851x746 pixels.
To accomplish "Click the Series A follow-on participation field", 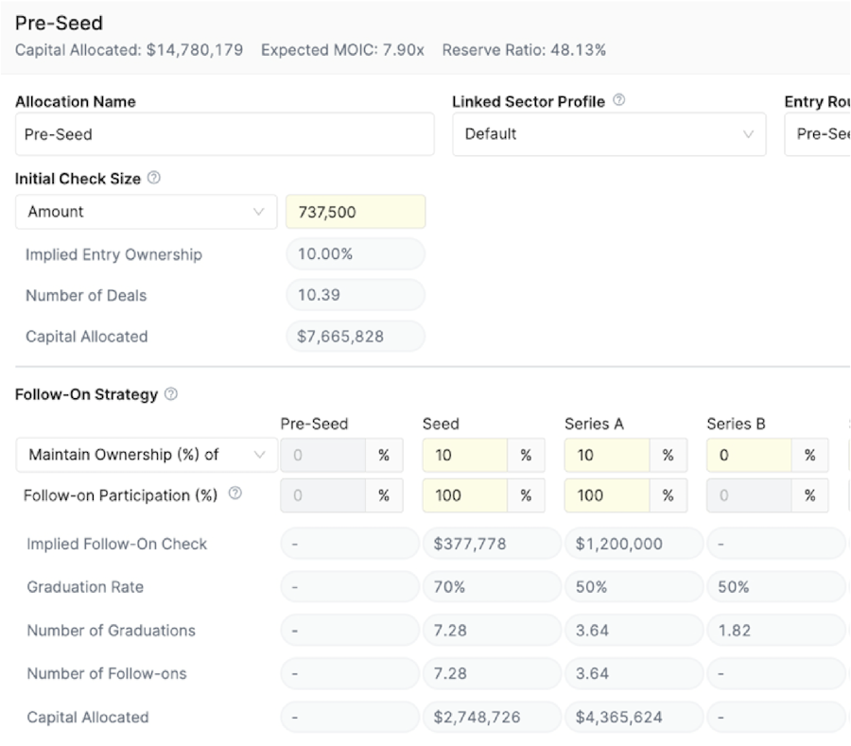I will (x=607, y=495).
